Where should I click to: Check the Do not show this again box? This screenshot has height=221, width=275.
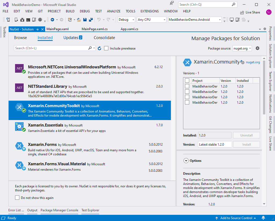pyautogui.click(x=17, y=198)
